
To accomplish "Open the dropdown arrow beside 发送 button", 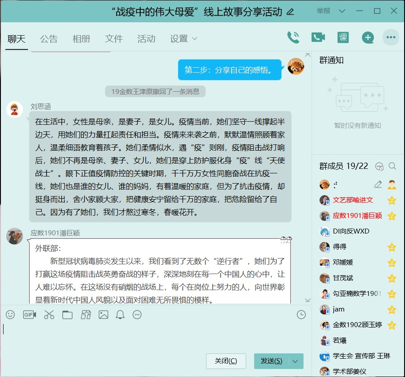I will [296, 361].
